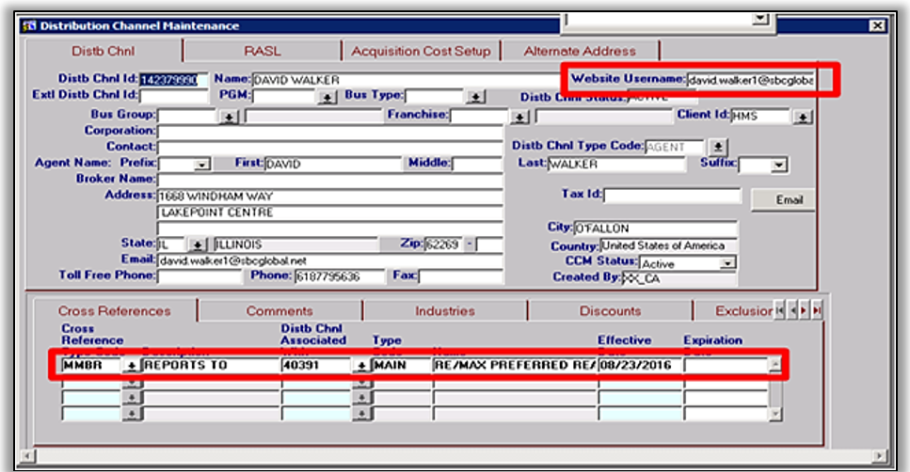Open the Client Id lookup button
Screen dimensions: 910x472
pyautogui.click(x=803, y=118)
